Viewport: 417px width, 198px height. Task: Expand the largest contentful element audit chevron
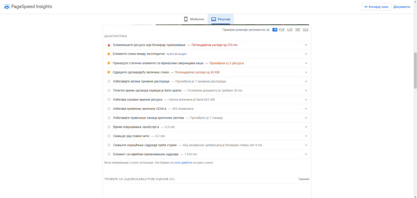pyautogui.click(x=306, y=154)
